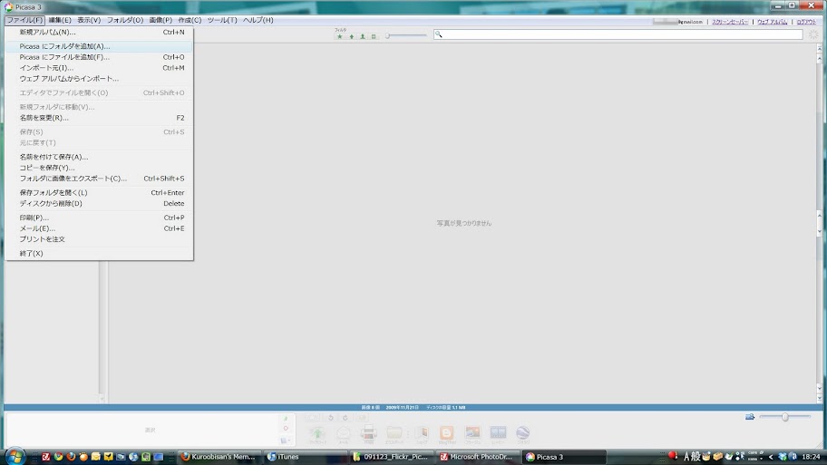Screen dimensions: 827x465
Task: Open the 作成(C) menu
Action: (190, 20)
